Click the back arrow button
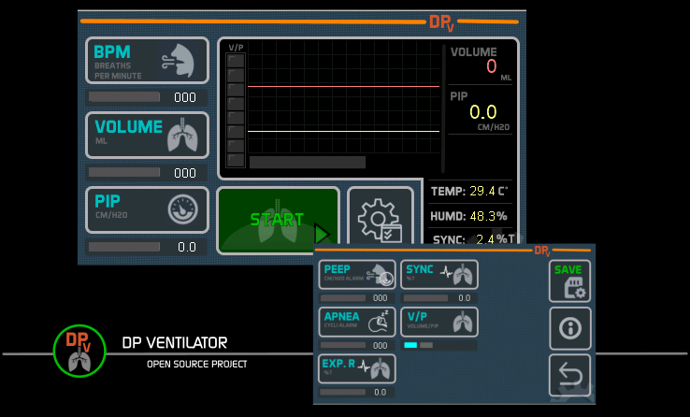 coord(569,376)
